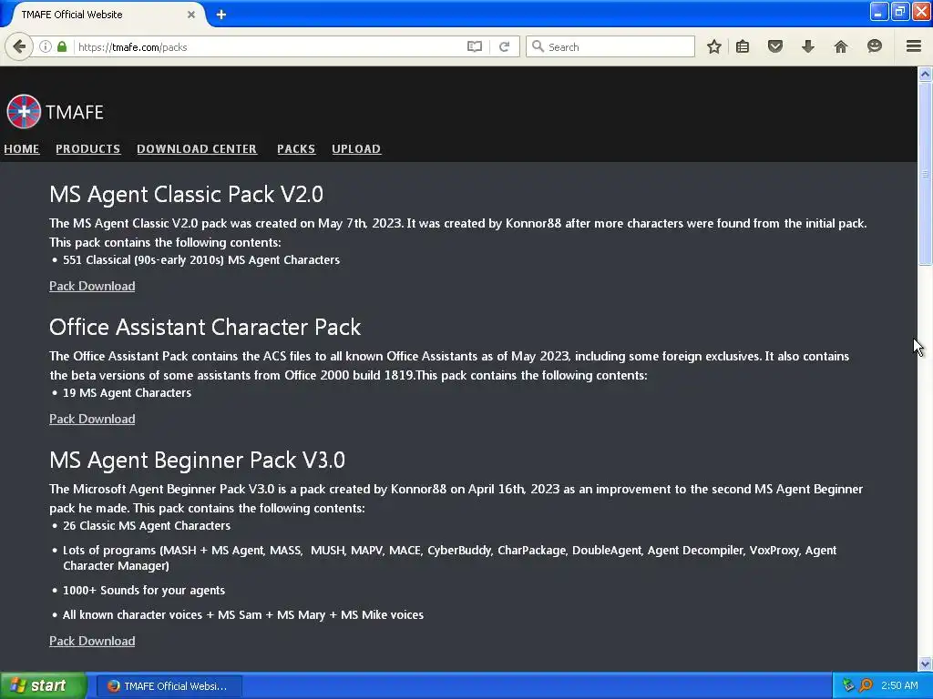Image resolution: width=933 pixels, height=699 pixels.
Task: Click the 'All known character voices' bullet
Action: (242, 614)
